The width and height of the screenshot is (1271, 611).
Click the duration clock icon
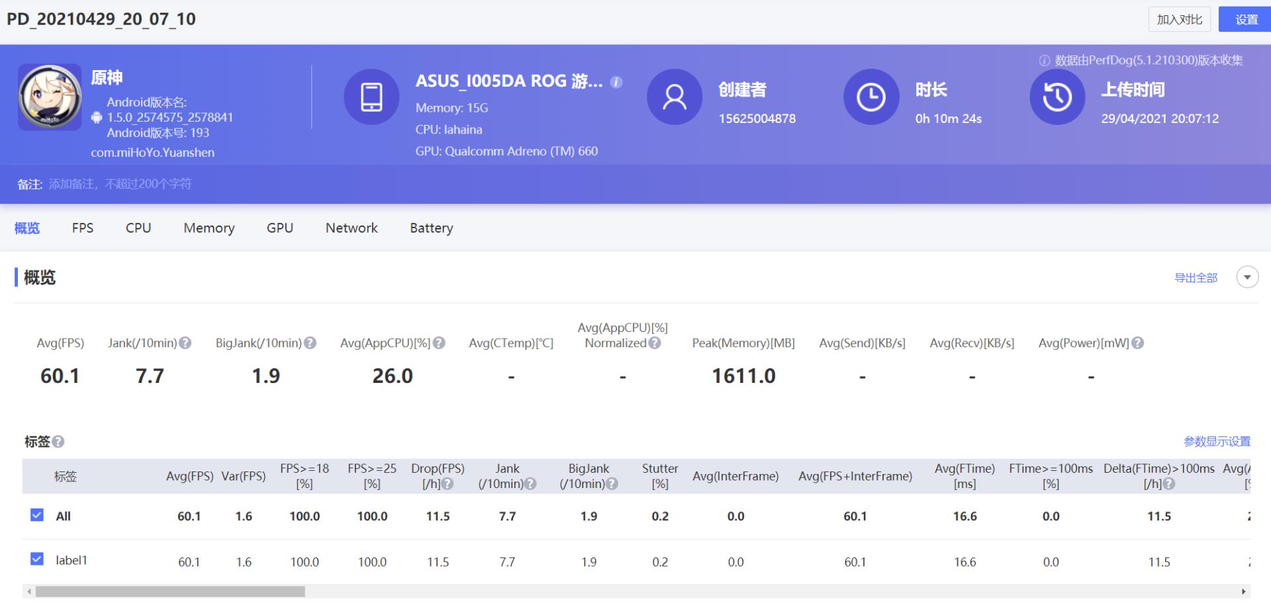[871, 97]
